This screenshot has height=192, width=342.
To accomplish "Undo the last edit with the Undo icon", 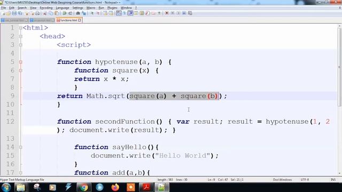I will [65, 13].
